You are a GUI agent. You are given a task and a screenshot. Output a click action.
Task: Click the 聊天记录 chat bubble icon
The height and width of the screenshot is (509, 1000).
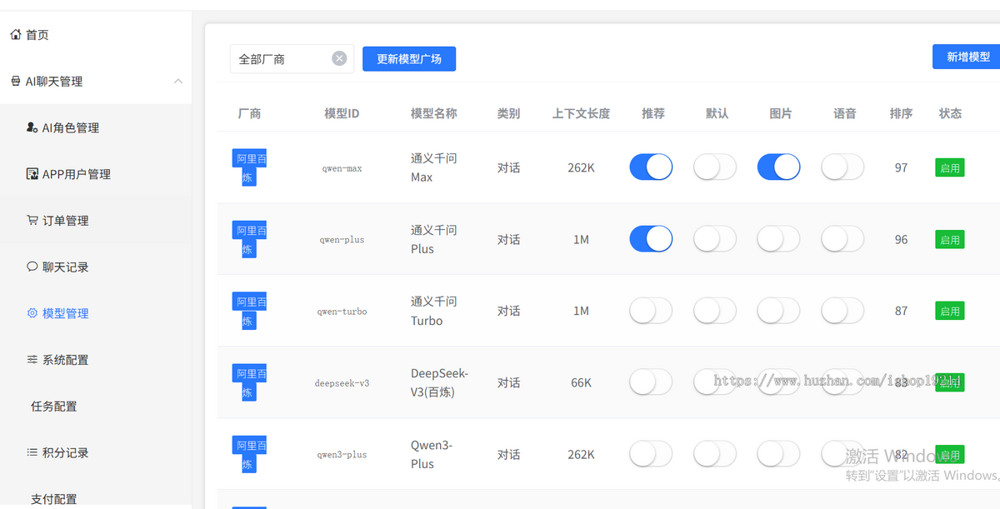coord(32,267)
